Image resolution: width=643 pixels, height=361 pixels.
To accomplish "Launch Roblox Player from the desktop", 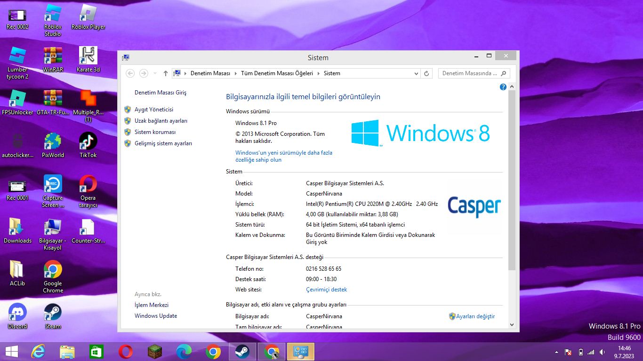I will point(88,17).
